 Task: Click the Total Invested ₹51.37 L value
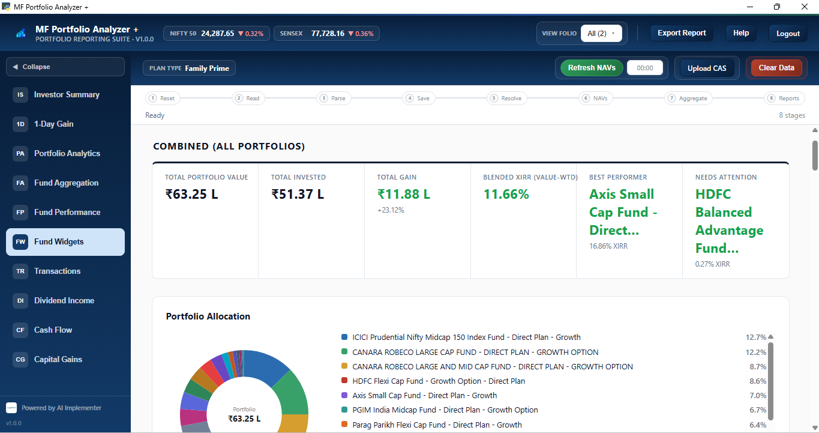pyautogui.click(x=298, y=194)
